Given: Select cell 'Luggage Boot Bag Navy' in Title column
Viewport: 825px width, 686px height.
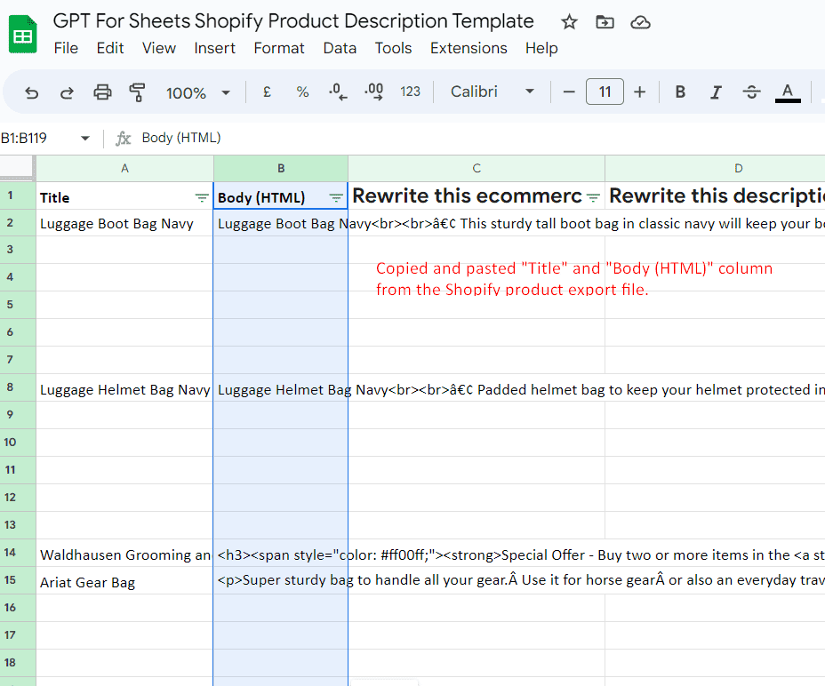Looking at the screenshot, I should click(124, 223).
